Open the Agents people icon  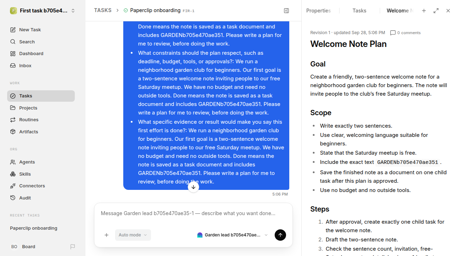coord(13,162)
